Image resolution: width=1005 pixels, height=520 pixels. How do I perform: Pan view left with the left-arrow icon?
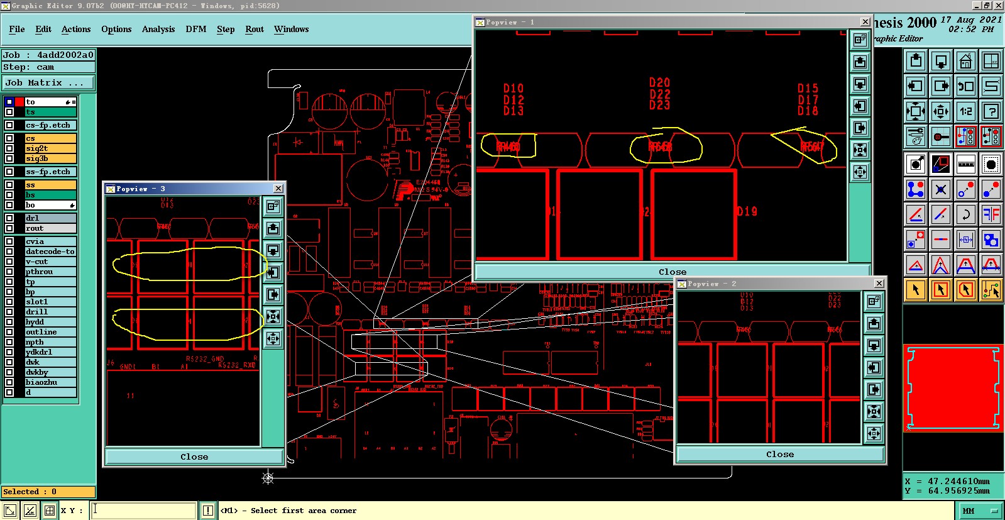(x=916, y=86)
